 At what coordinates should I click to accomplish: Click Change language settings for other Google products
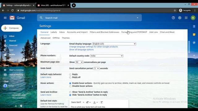93,47
